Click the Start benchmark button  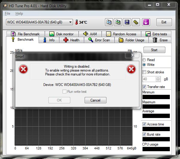(154, 50)
